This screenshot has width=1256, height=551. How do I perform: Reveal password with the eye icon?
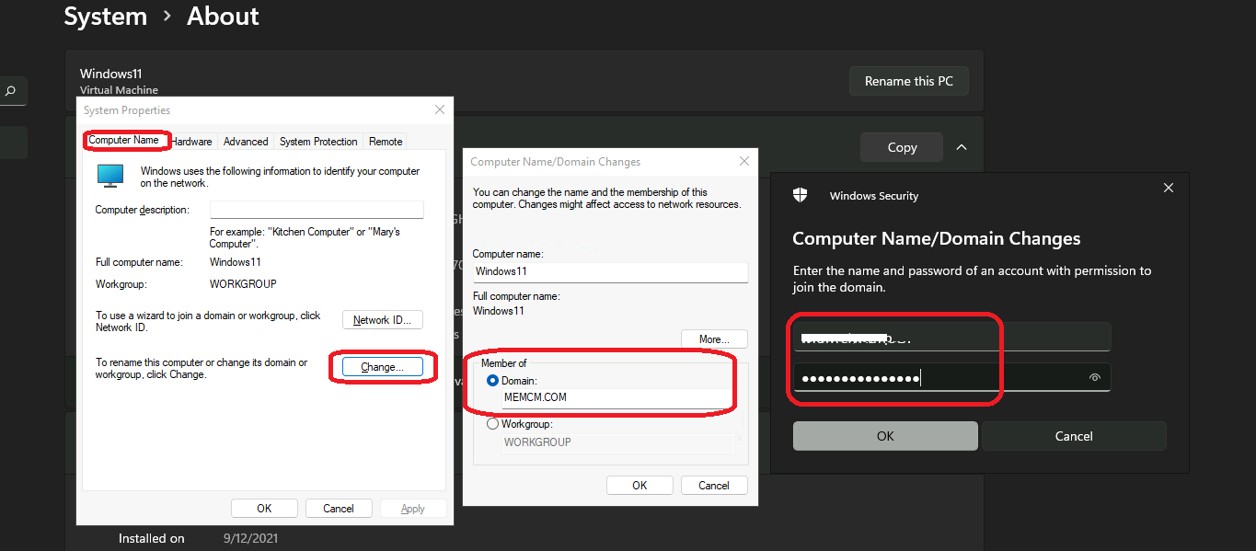click(1094, 377)
